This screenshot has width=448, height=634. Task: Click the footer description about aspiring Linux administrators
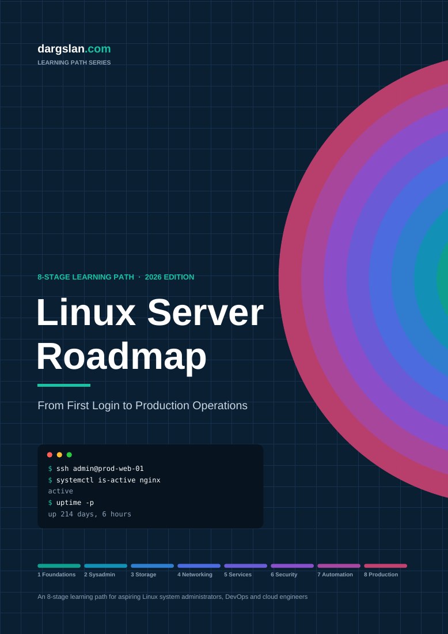pos(173,597)
